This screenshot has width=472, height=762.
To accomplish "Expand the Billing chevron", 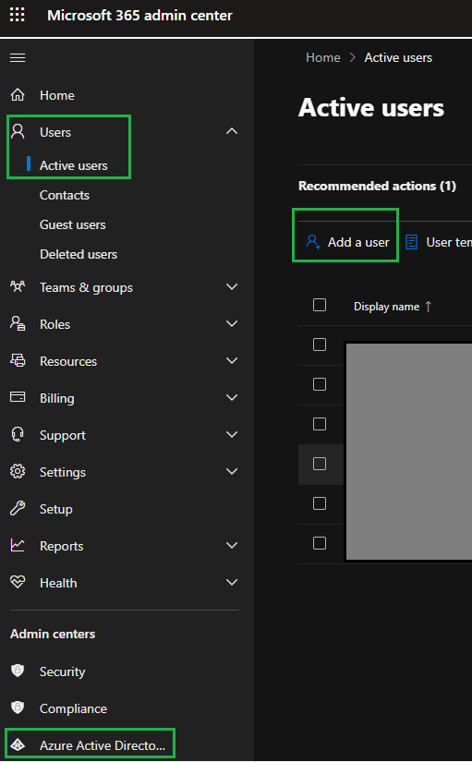I will point(232,397).
